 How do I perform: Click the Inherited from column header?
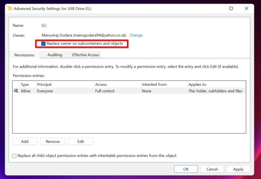(154, 85)
